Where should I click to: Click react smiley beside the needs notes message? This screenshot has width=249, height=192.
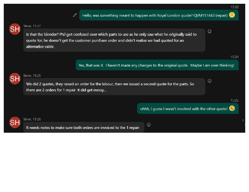pos(149,125)
